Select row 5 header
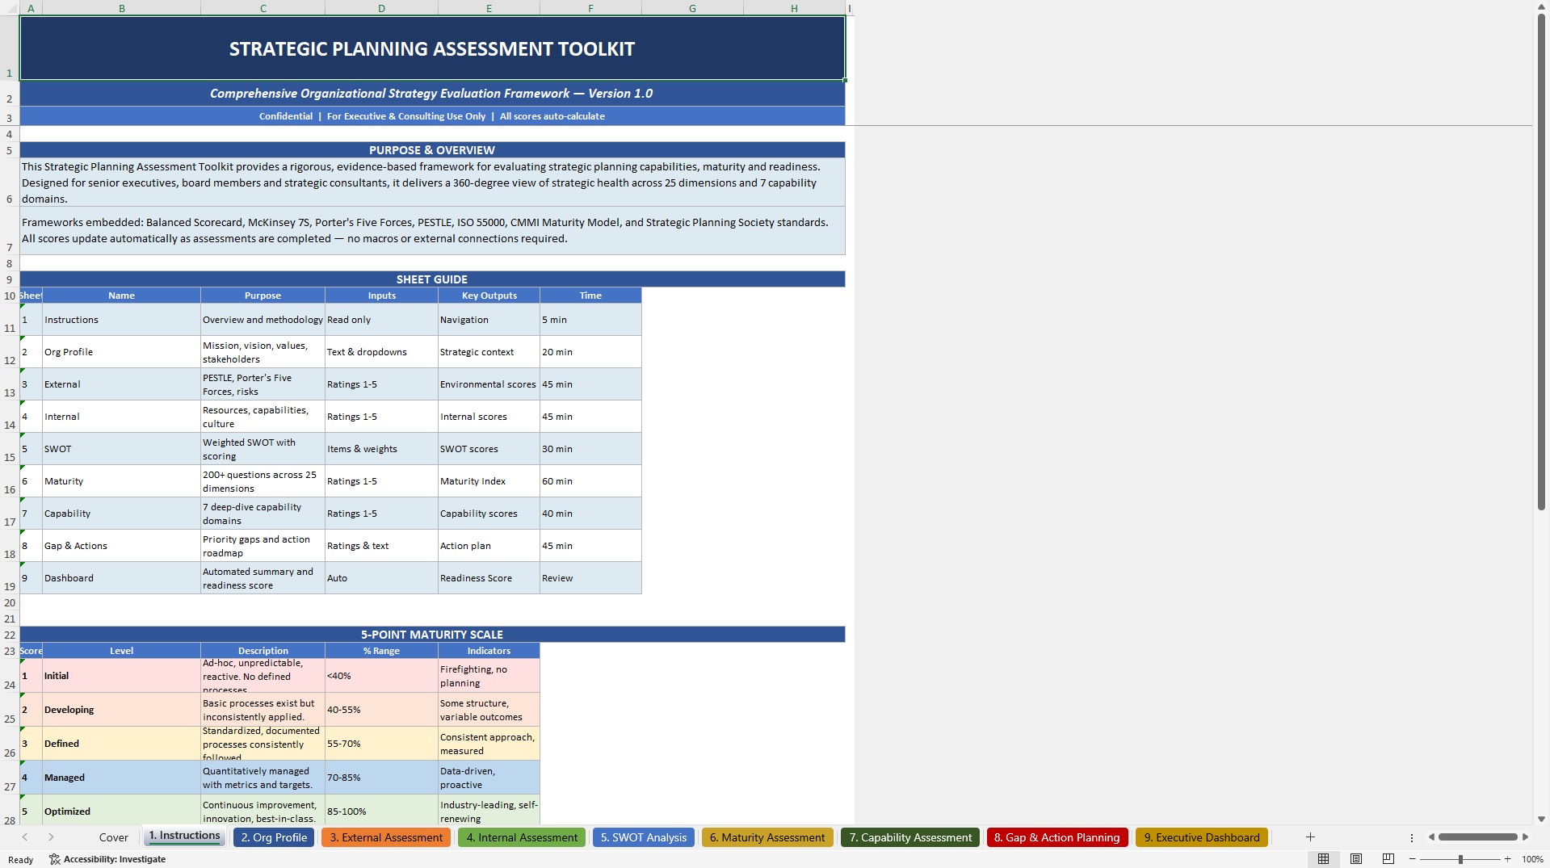This screenshot has width=1550, height=868. [x=10, y=150]
